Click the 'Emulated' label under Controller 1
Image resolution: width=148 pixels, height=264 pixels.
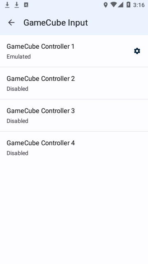pos(18,57)
